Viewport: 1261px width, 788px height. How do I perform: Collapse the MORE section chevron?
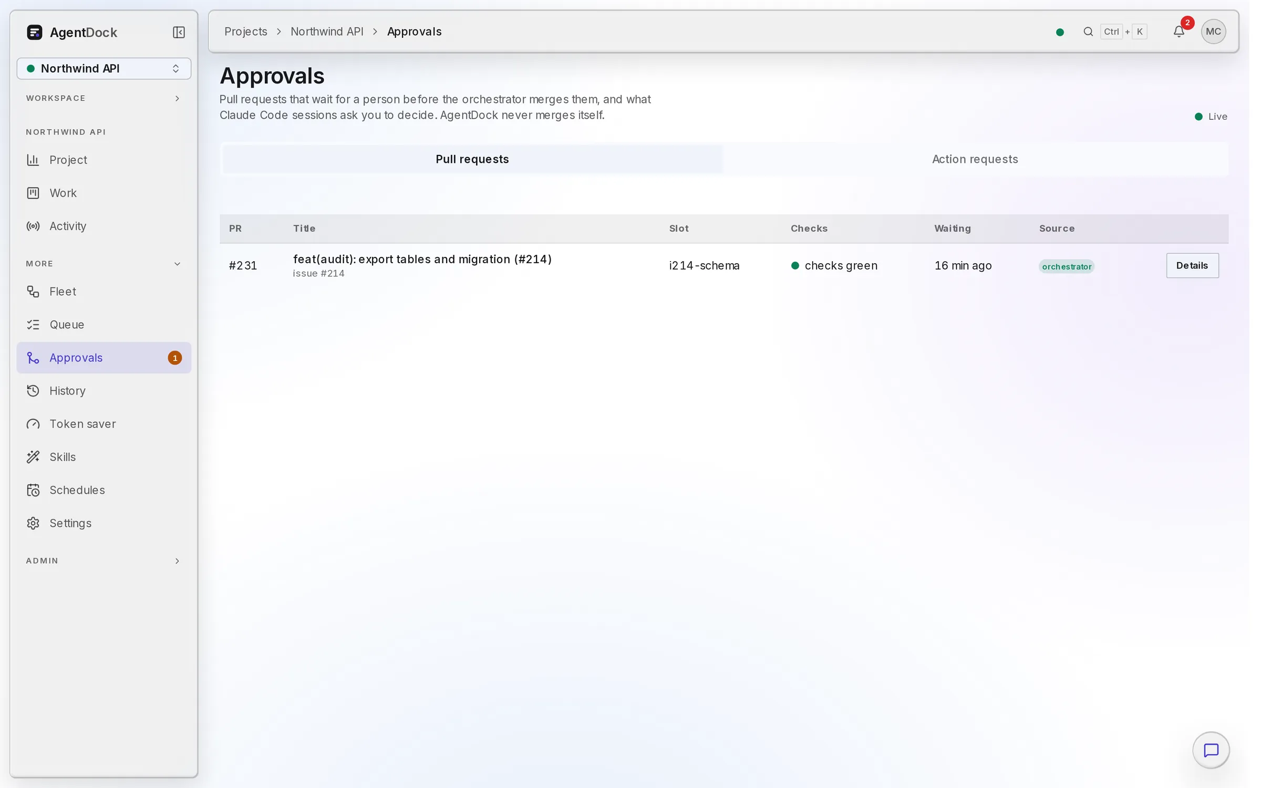point(177,264)
